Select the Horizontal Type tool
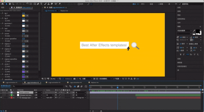 [41, 4]
